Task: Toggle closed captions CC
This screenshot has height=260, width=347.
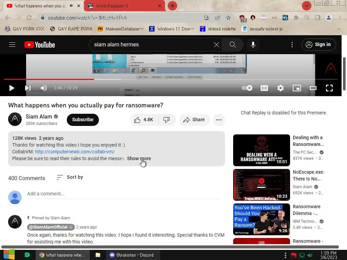Action: [264, 88]
